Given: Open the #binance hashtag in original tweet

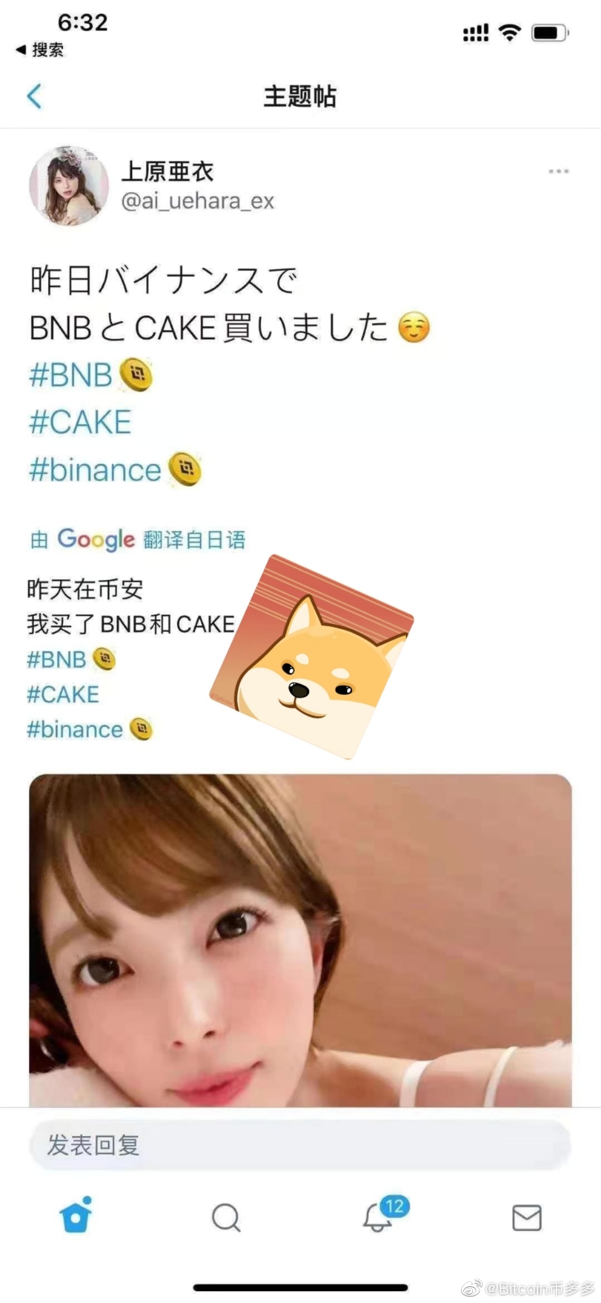Looking at the screenshot, I should pos(95,470).
